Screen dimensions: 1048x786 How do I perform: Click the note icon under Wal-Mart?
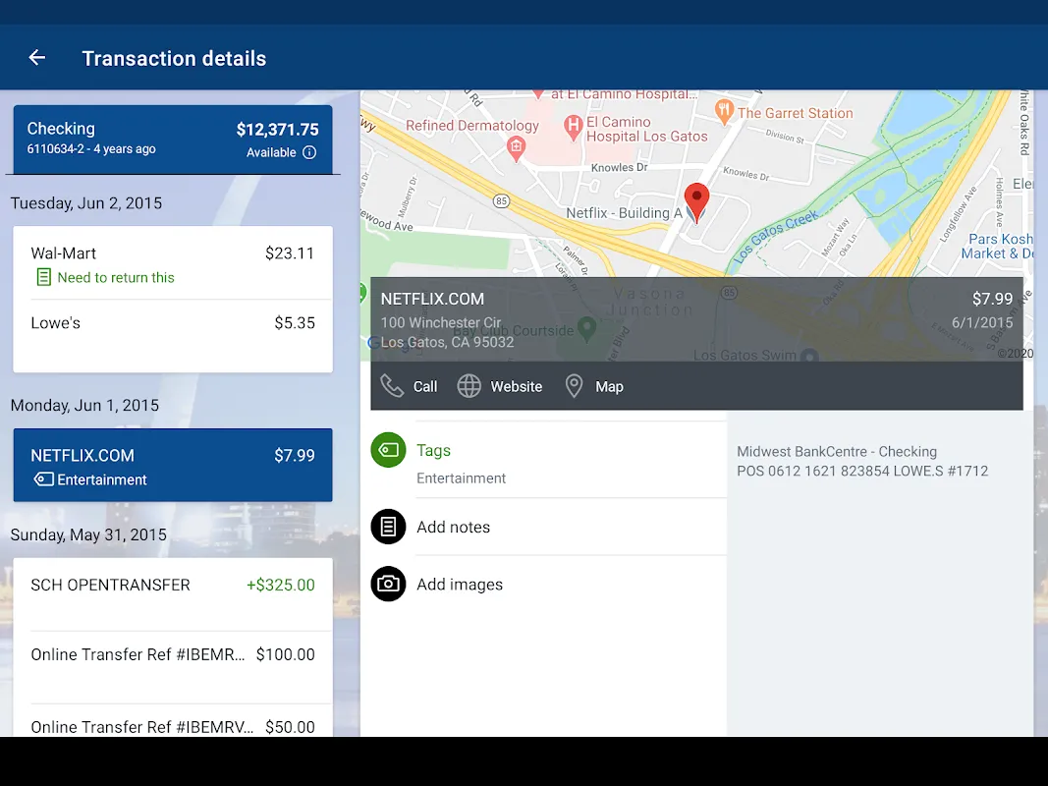[43, 277]
